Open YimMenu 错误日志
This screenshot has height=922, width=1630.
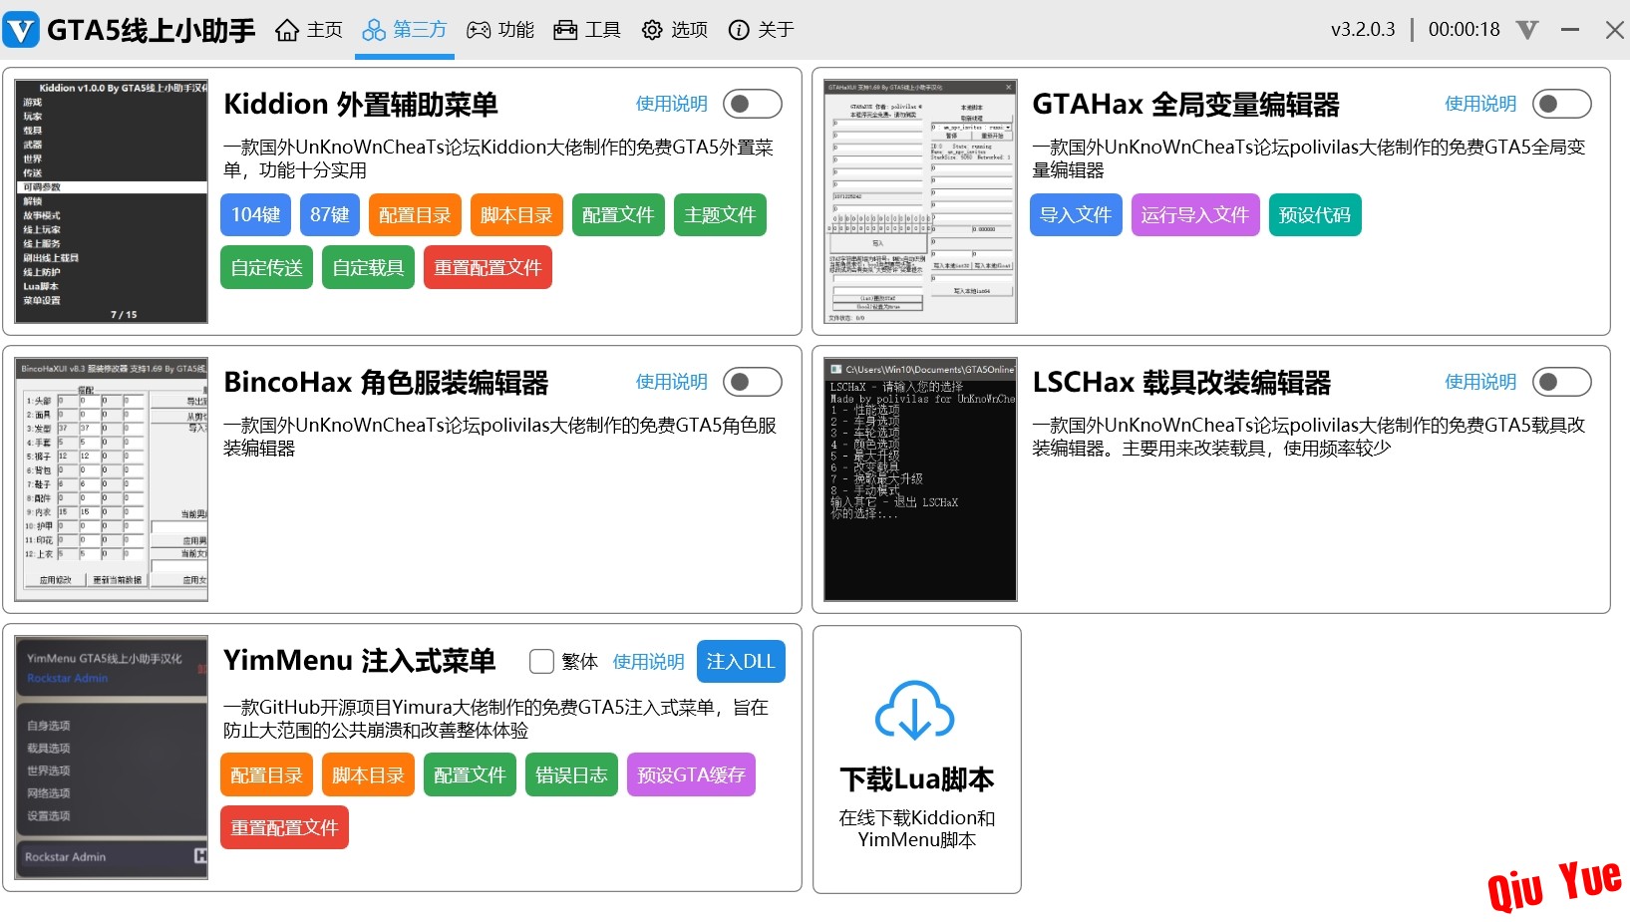[572, 774]
